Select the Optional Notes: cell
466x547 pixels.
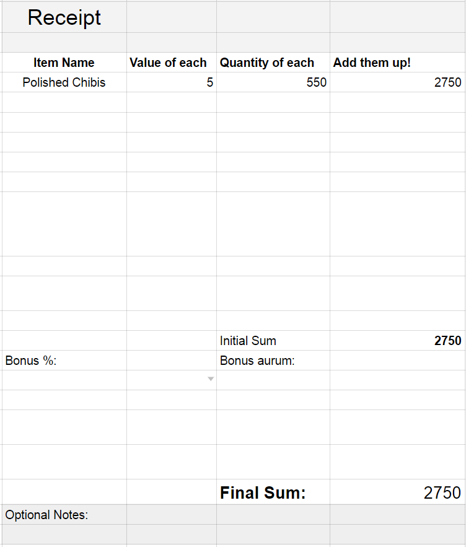coord(64,515)
